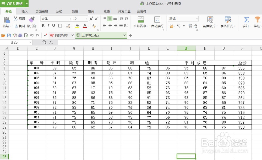Open the 开发工具 ribbon tab

point(124,12)
